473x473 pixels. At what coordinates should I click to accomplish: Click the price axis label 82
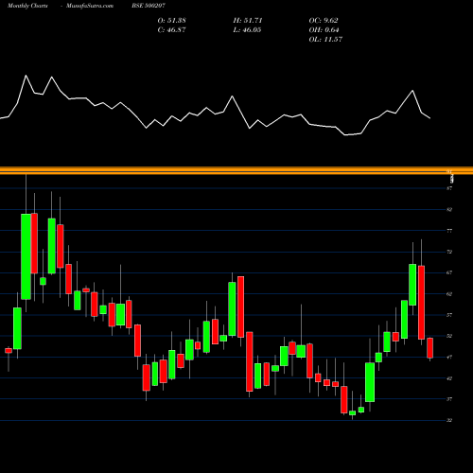[x=449, y=209]
